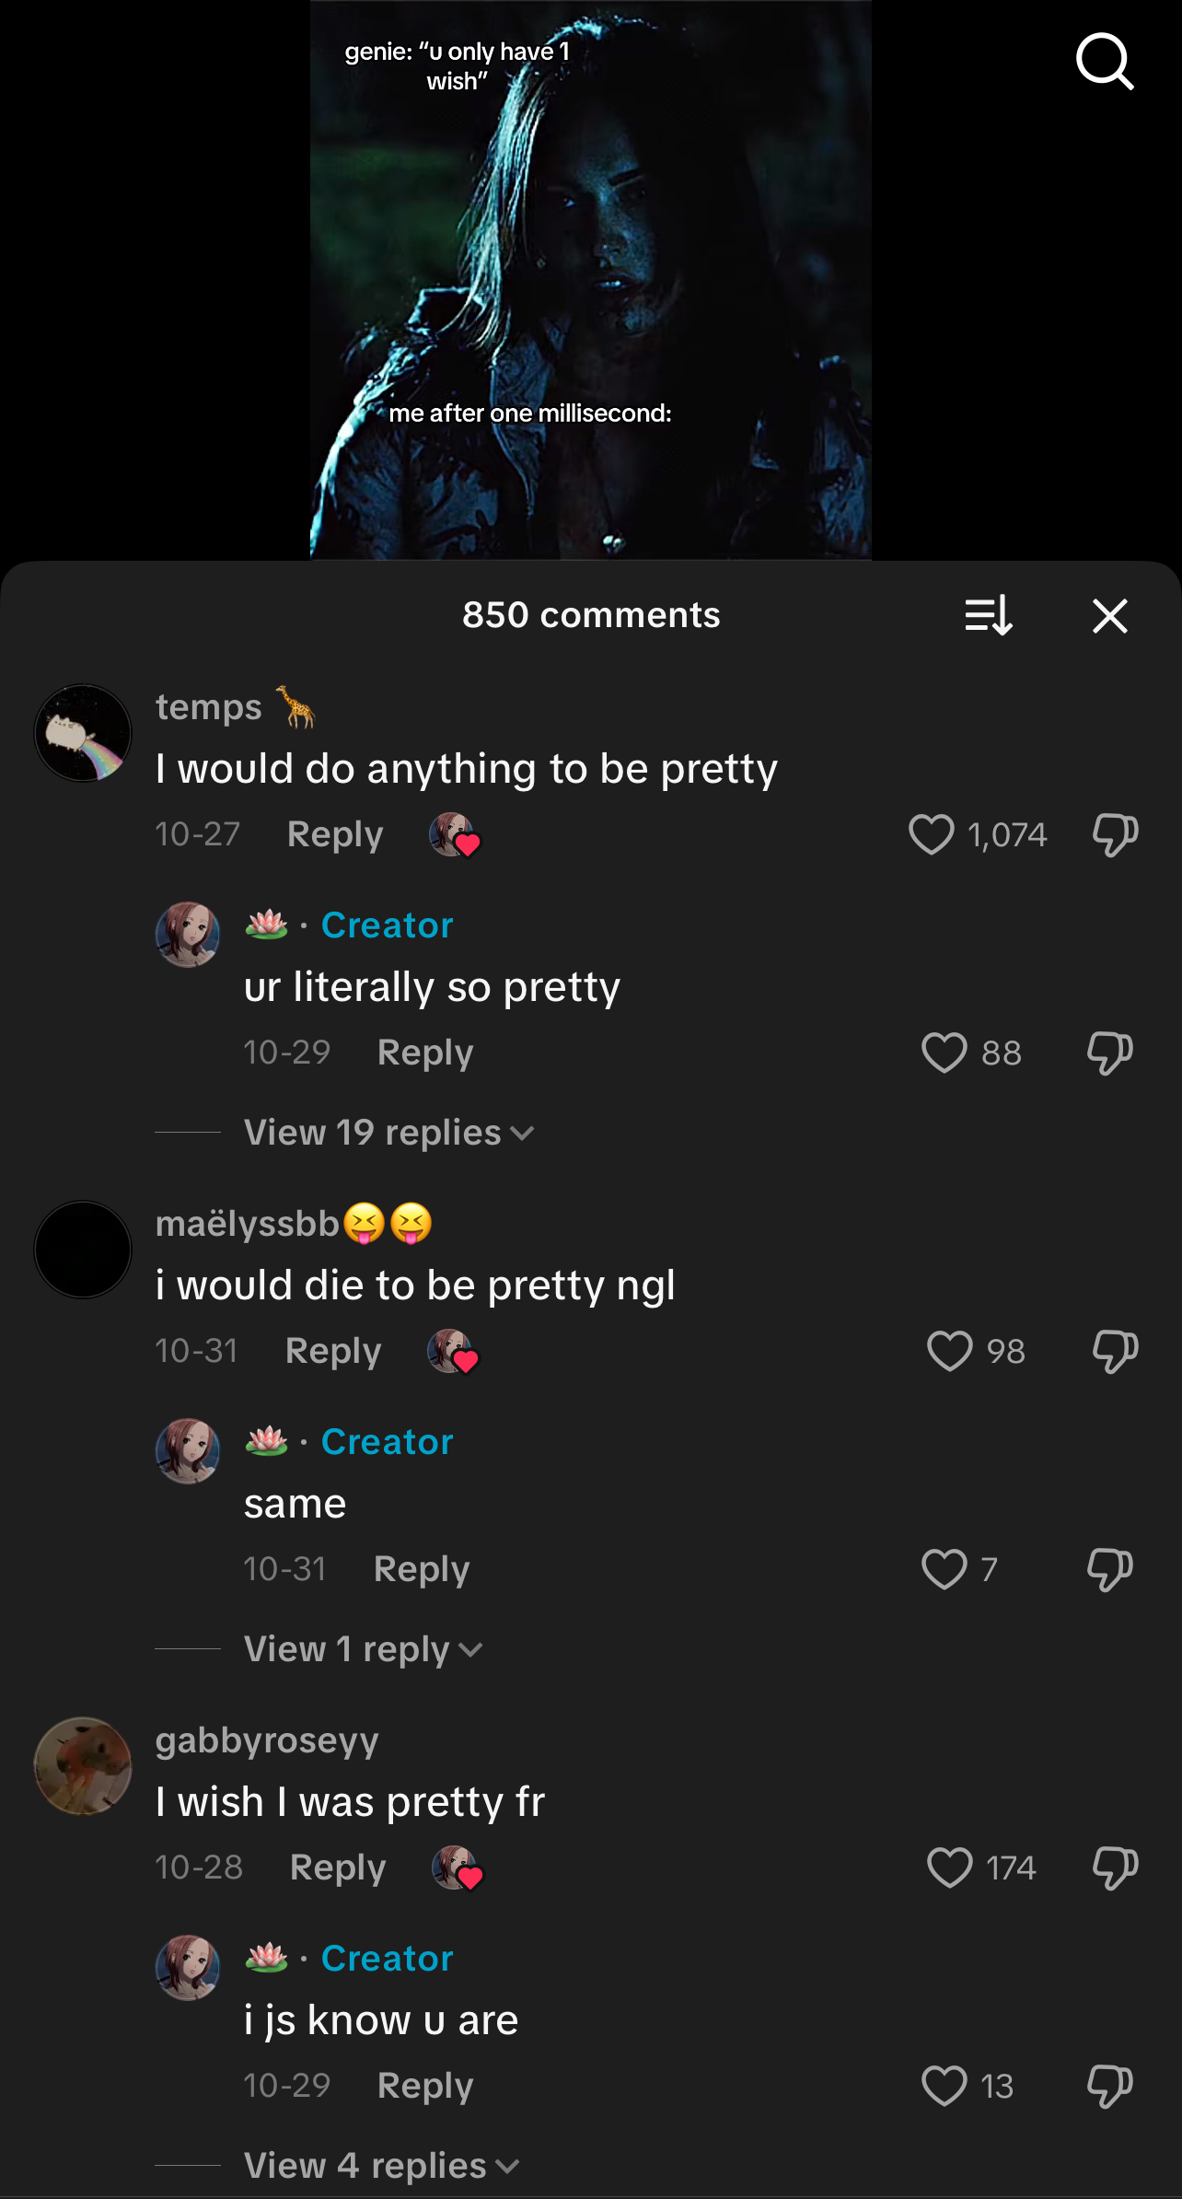This screenshot has width=1182, height=2199.
Task: Dislike the temps comment
Action: (x=1115, y=834)
